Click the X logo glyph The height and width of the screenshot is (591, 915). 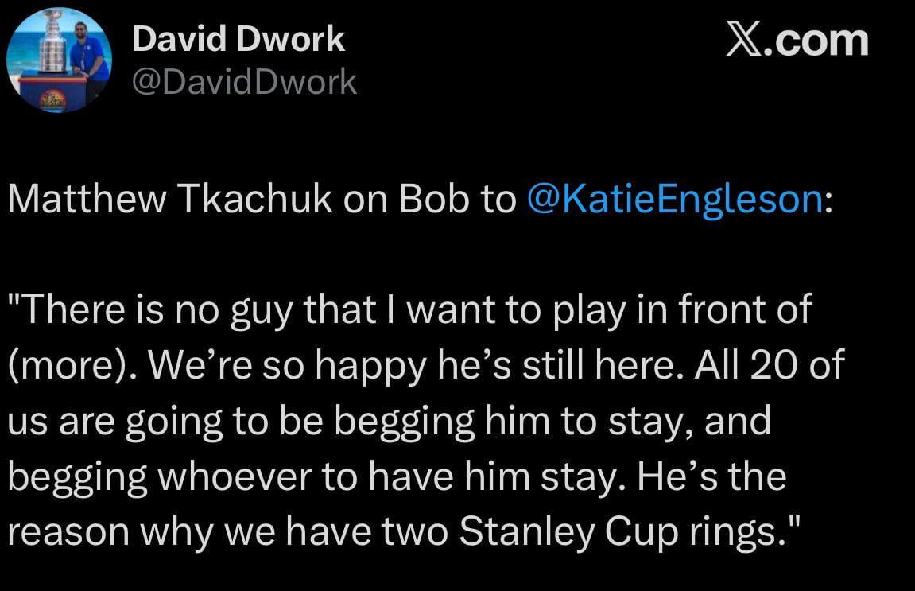pos(744,39)
